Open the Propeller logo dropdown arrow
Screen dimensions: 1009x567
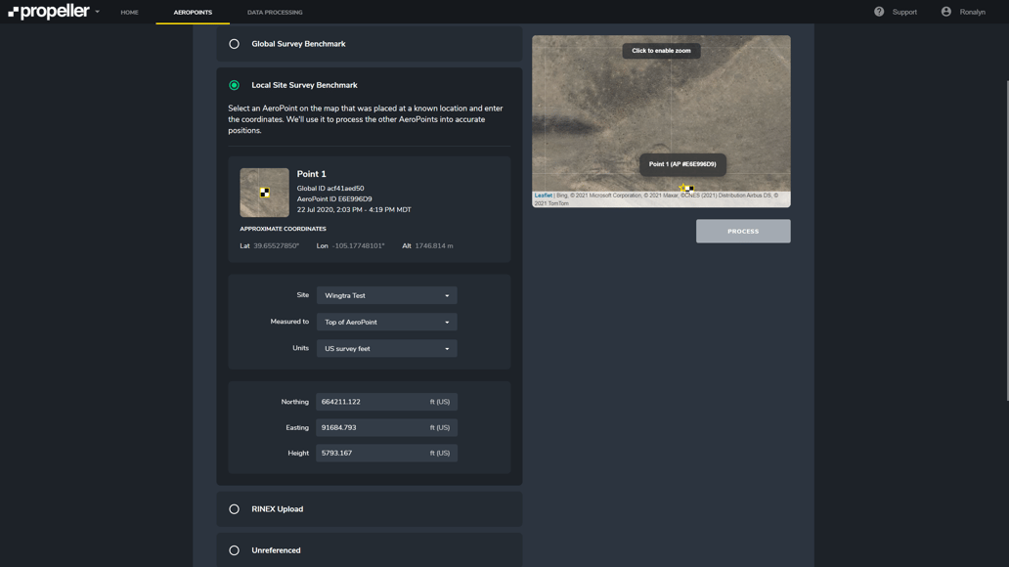tap(98, 12)
